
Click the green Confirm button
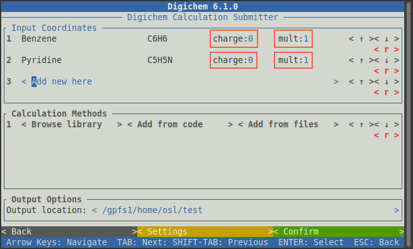[339, 231]
